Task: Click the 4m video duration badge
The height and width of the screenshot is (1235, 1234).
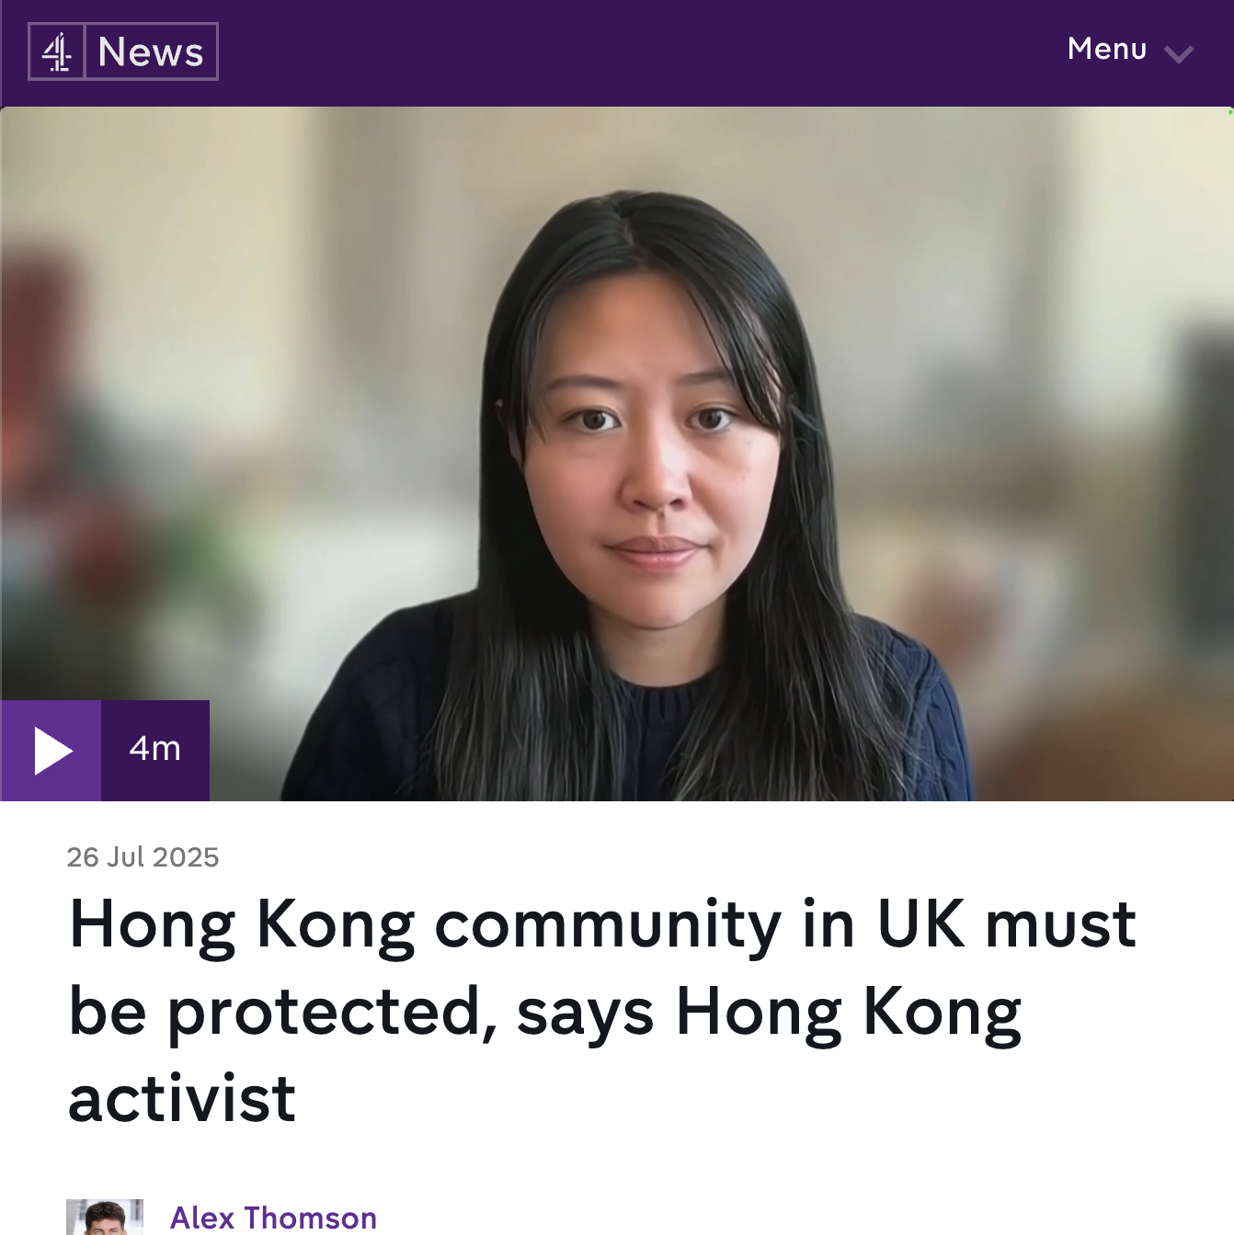Action: (x=155, y=751)
